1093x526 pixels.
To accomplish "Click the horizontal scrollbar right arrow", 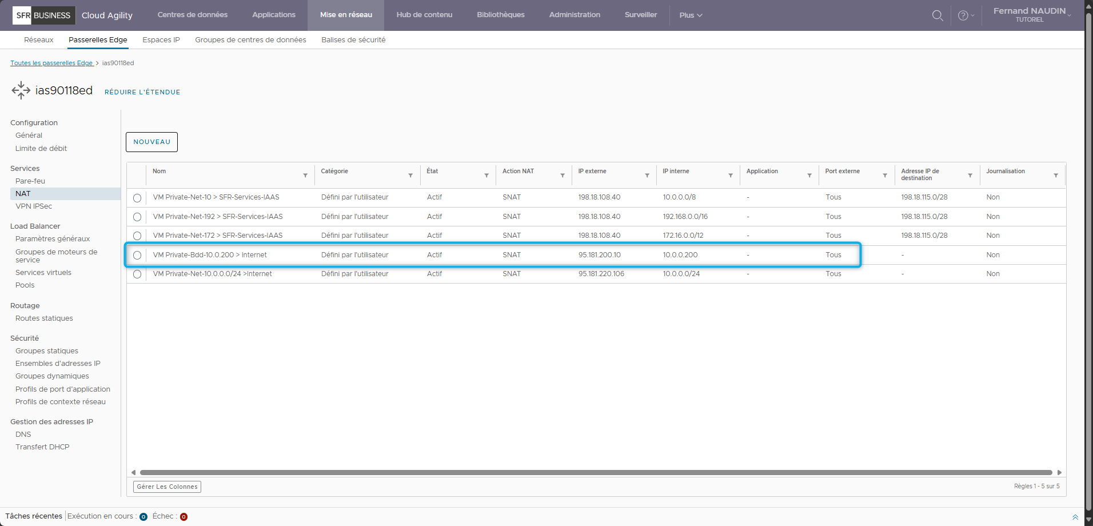I will click(1059, 472).
